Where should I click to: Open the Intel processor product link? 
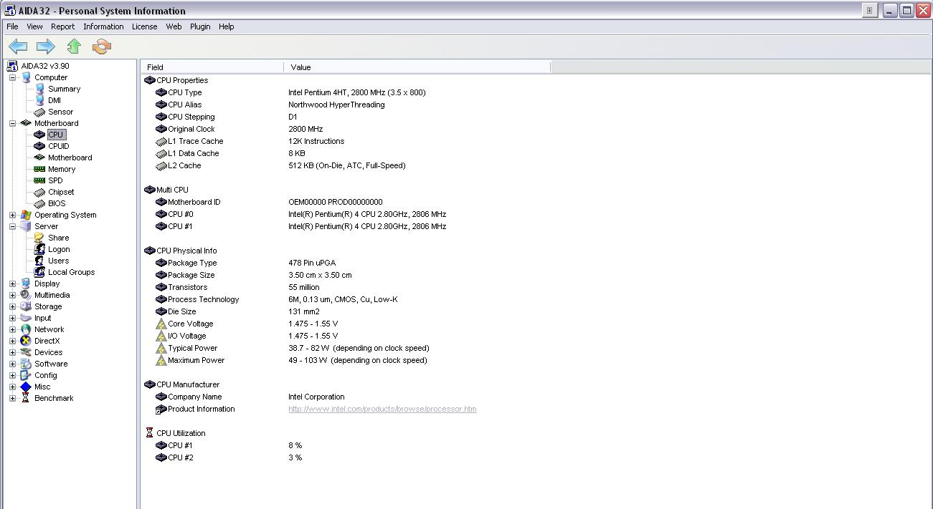click(382, 409)
